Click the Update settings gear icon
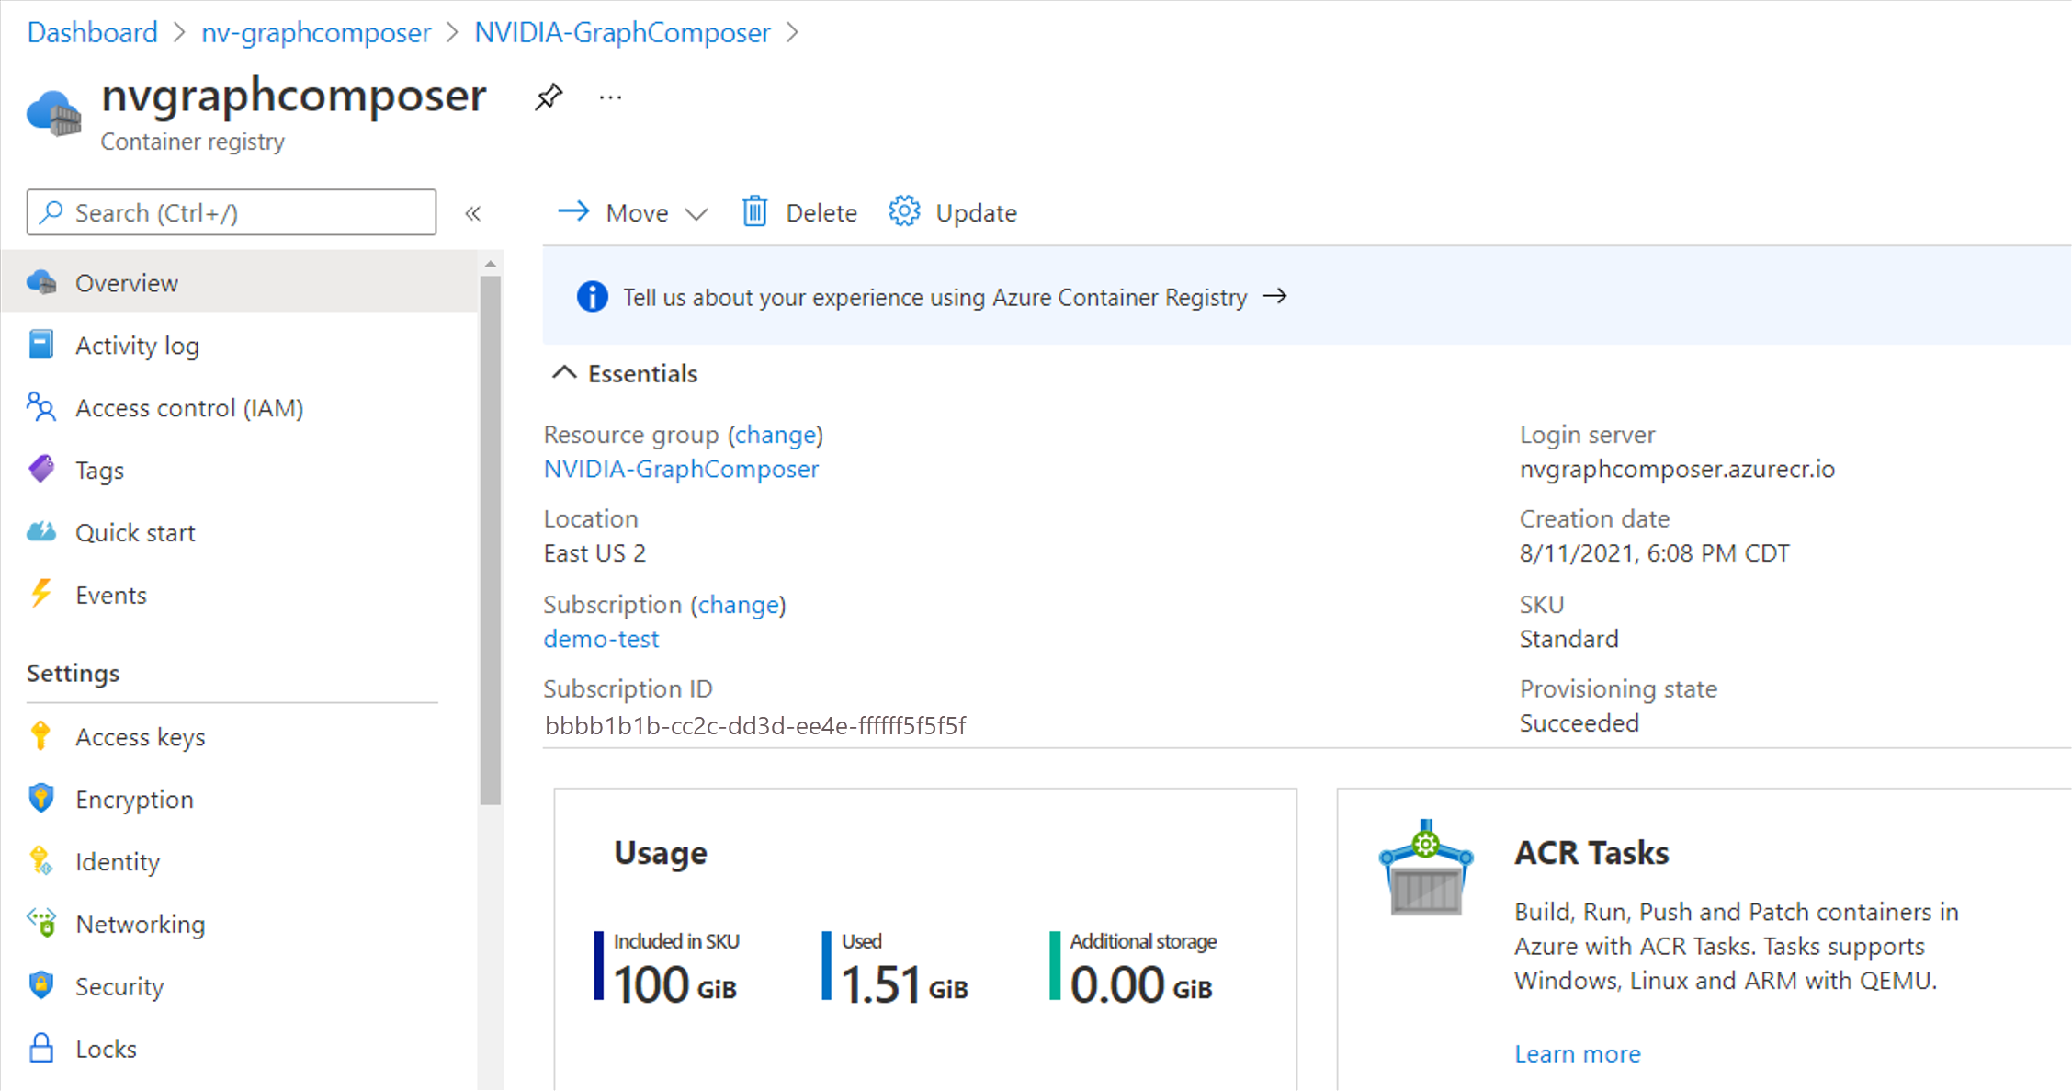The width and height of the screenshot is (2072, 1091). click(x=903, y=212)
